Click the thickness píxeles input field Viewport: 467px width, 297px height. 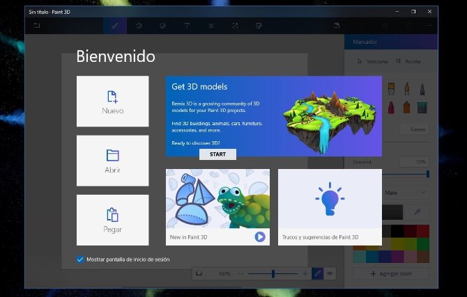[414, 129]
